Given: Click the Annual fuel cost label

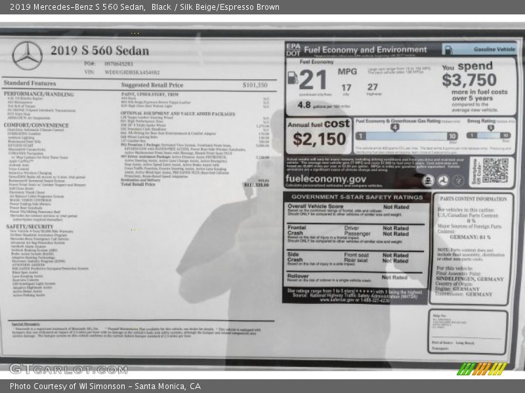Looking at the screenshot, I should tap(318, 124).
